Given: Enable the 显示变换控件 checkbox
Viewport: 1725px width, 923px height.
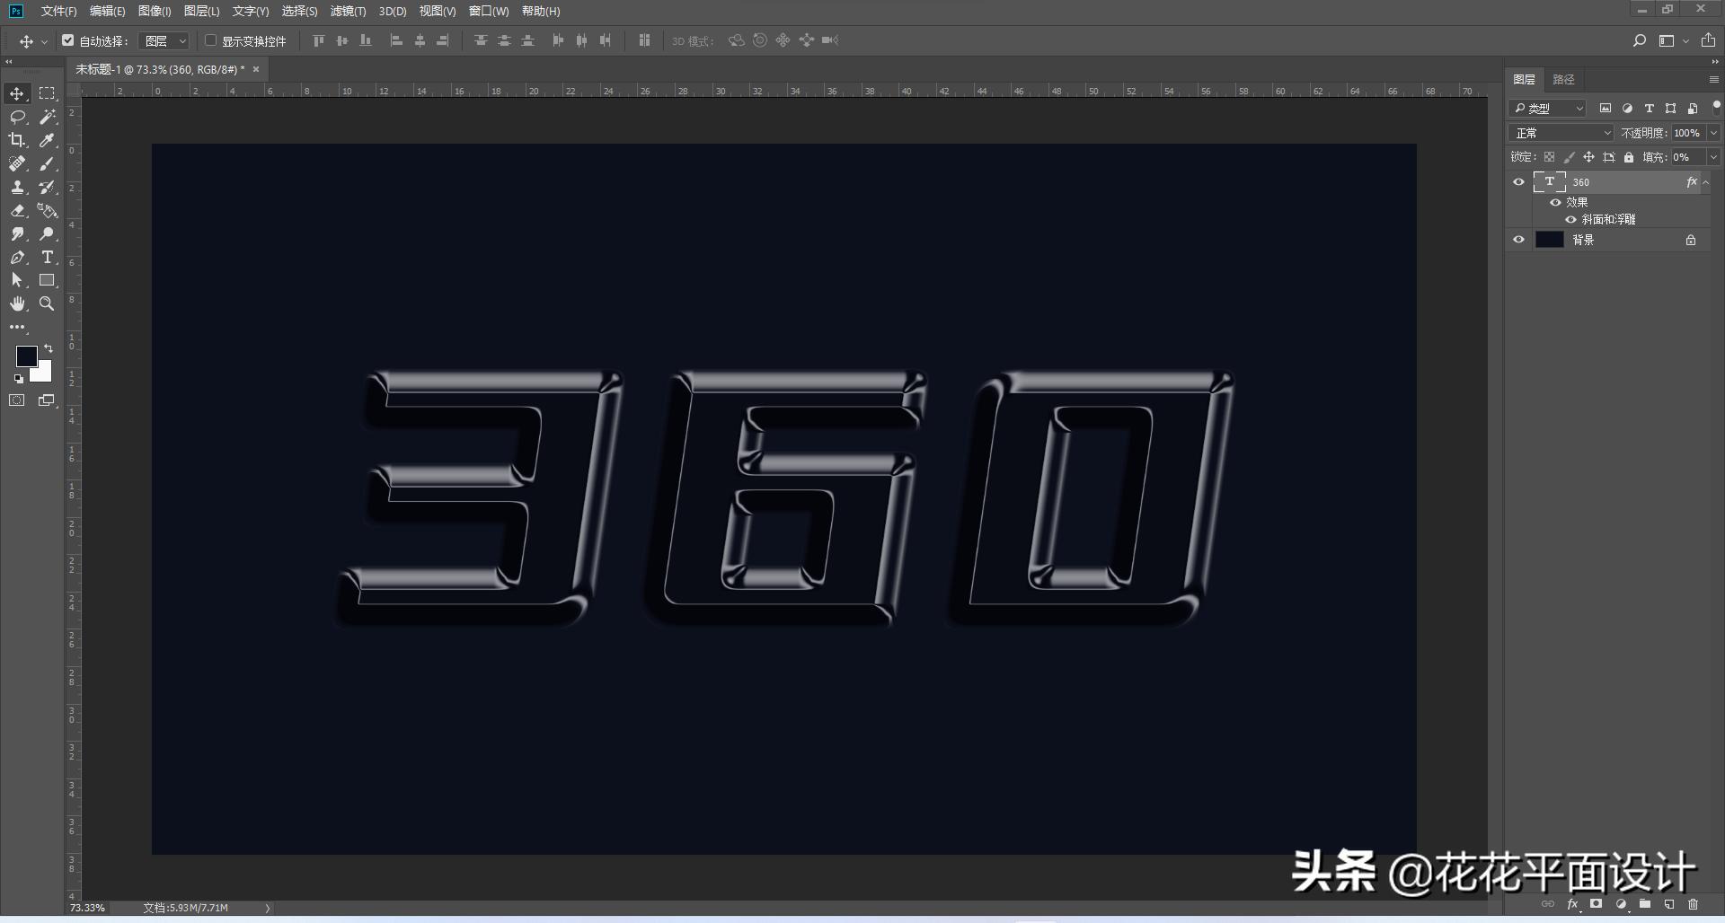Looking at the screenshot, I should [x=209, y=40].
